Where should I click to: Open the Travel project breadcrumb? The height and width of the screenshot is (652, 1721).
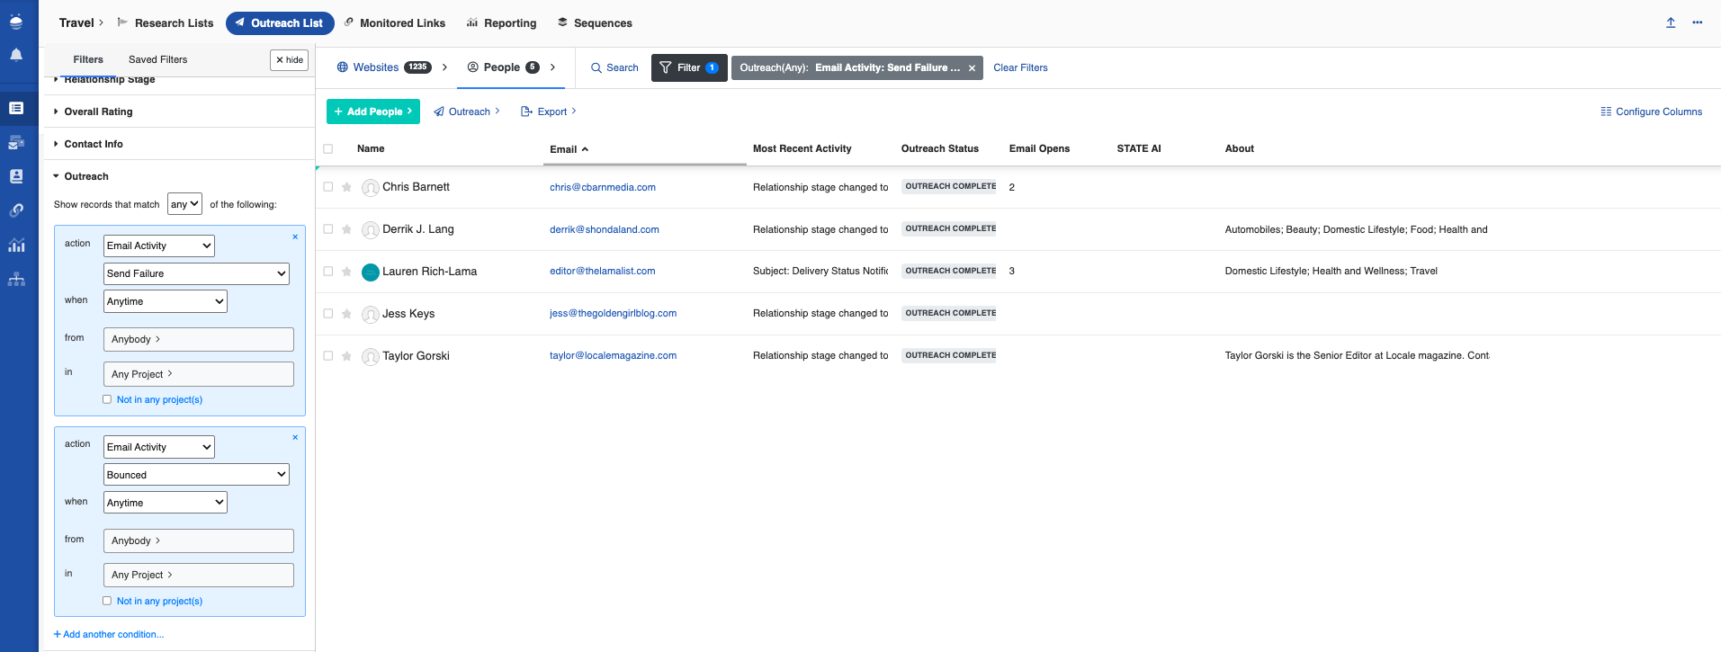(x=81, y=23)
